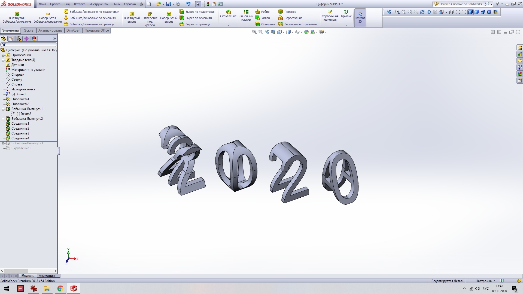The width and height of the screenshot is (523, 294).
Task: Select the Повернутый вырез tool
Action: pos(169,17)
